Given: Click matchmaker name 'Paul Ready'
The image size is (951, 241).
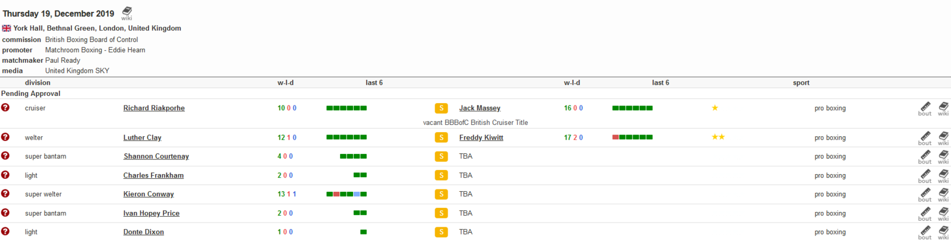Looking at the screenshot, I should (62, 60).
